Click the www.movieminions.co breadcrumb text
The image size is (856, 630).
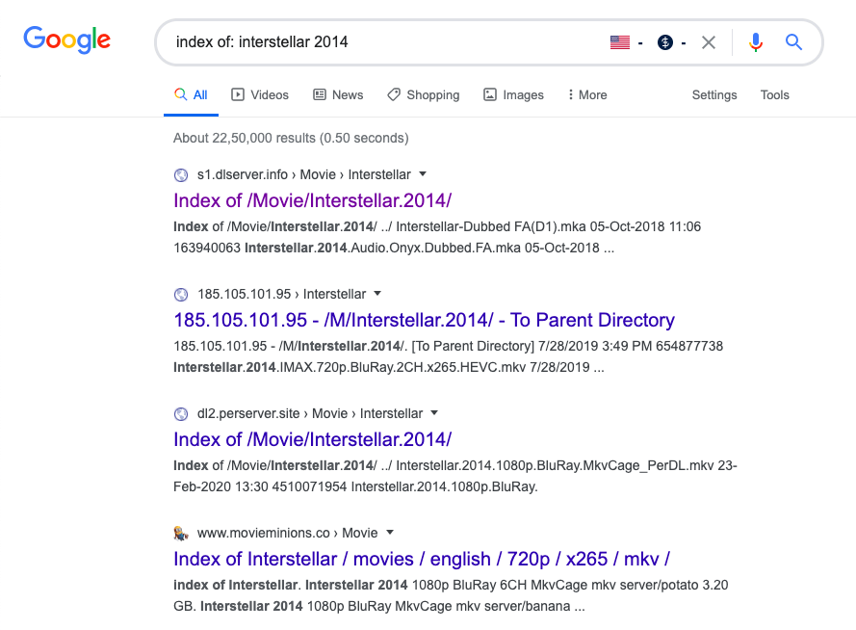287,533
